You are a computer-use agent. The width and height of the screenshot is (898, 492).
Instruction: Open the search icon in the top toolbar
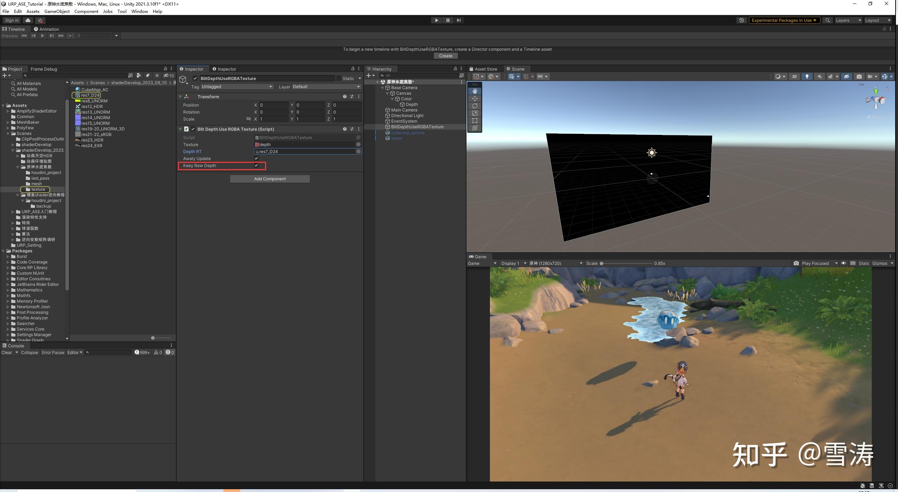pos(828,20)
